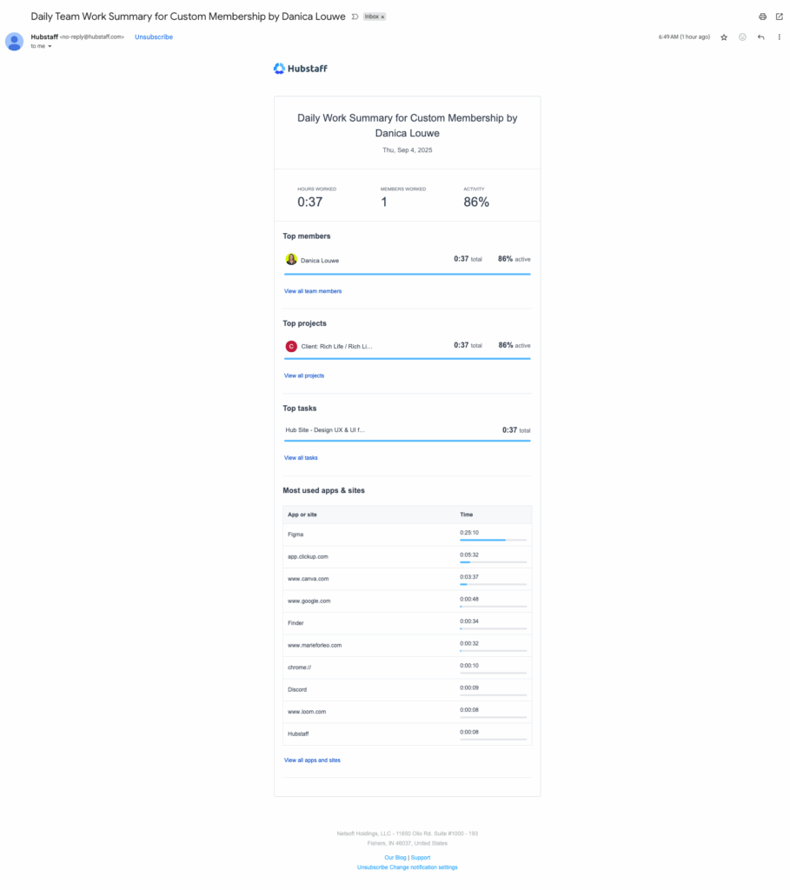This screenshot has height=890, width=790.
Task: Star this Hubstaff email
Action: click(x=724, y=37)
